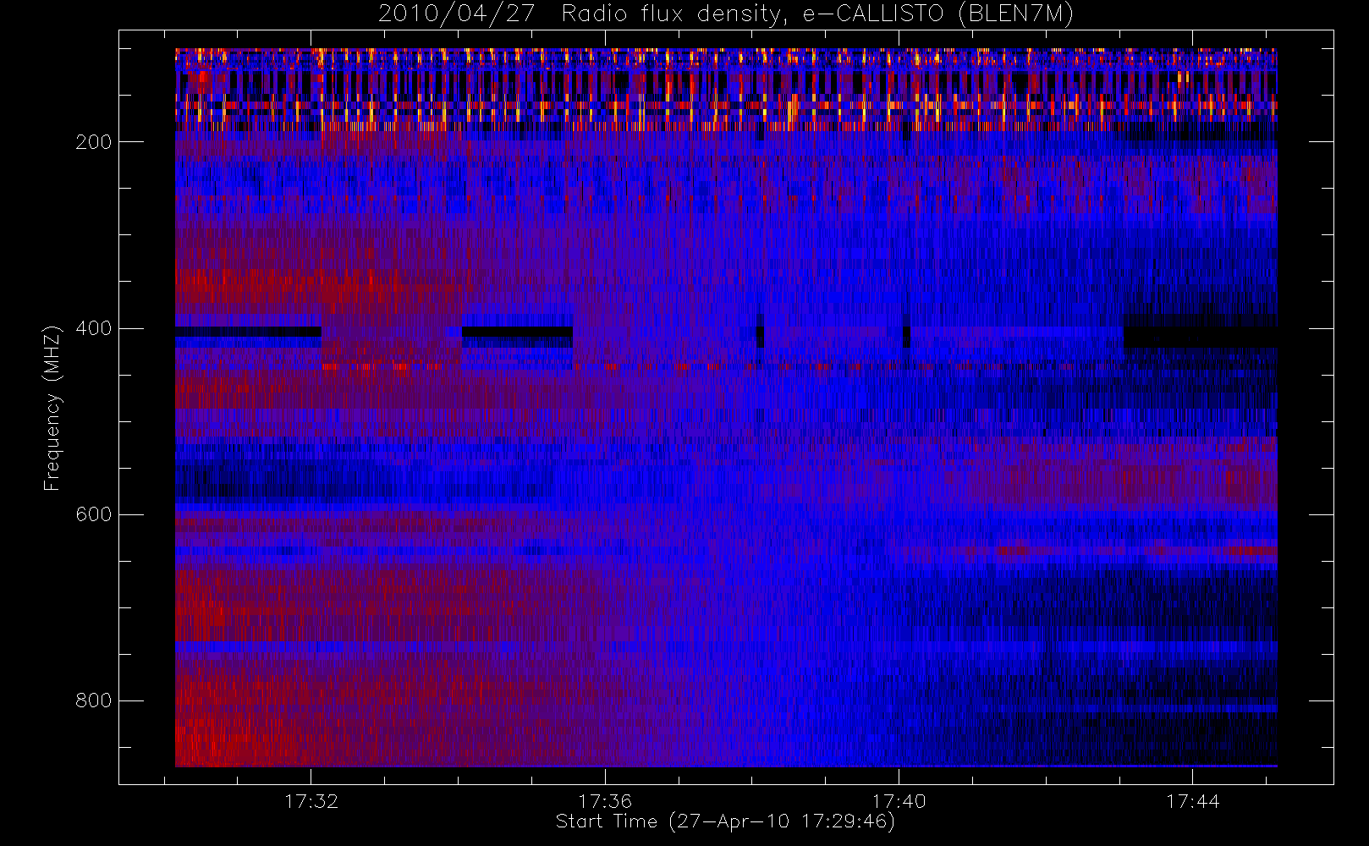Click the 800 frequency tick label

pyautogui.click(x=93, y=700)
